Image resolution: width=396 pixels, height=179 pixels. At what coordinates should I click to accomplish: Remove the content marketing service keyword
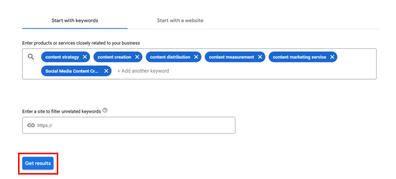click(332, 57)
